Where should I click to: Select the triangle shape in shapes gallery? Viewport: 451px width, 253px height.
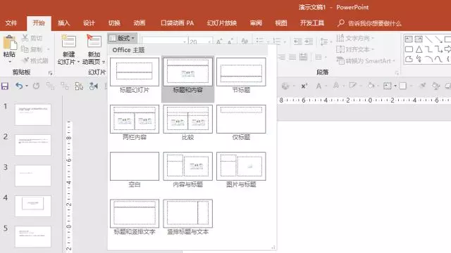419,49
